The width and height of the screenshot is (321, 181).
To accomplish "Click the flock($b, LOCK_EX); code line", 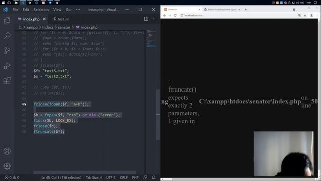I will pos(55,121).
